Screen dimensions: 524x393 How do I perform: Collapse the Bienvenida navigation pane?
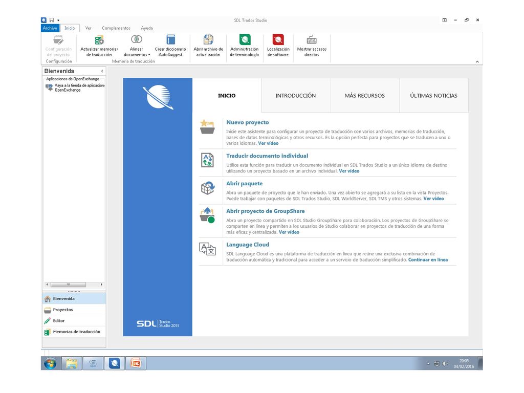pyautogui.click(x=102, y=71)
